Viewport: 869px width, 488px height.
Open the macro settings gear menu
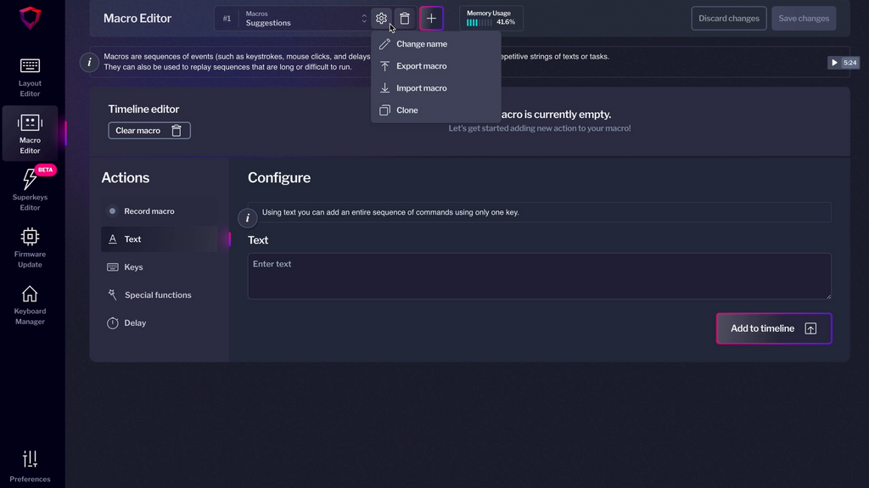[x=381, y=19]
